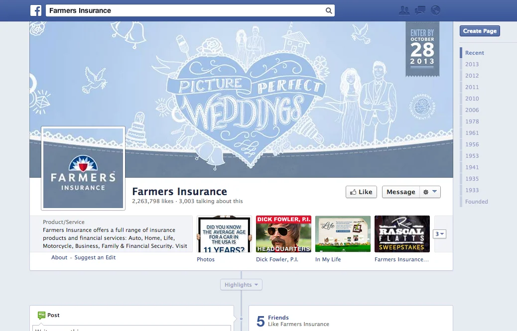This screenshot has height=331, width=517.
Task: Jump to Recent in timeline
Action: coord(475,53)
